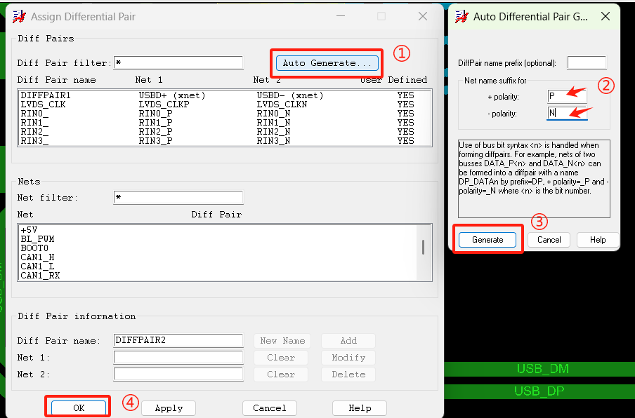Select the RIN0_ diff pair row
The height and width of the screenshot is (418, 635).
(225, 114)
